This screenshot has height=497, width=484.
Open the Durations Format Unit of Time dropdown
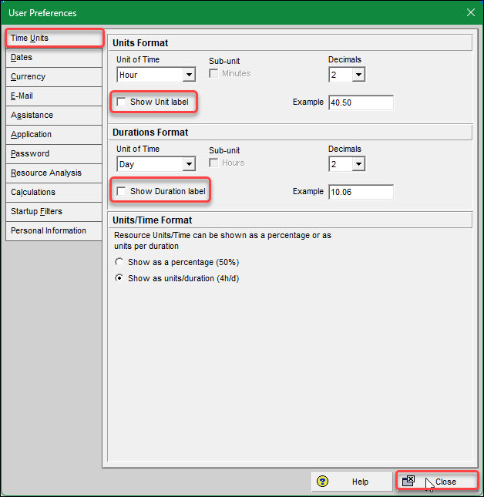point(190,164)
